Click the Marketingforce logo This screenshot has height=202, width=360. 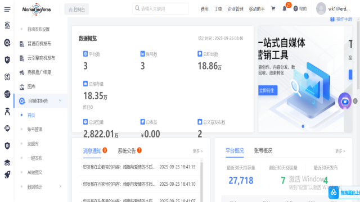click(x=37, y=10)
